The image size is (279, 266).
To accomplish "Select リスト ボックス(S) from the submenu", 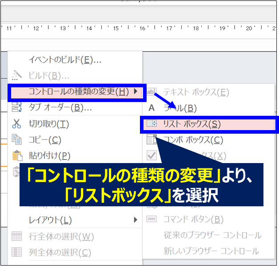I will click(192, 124).
